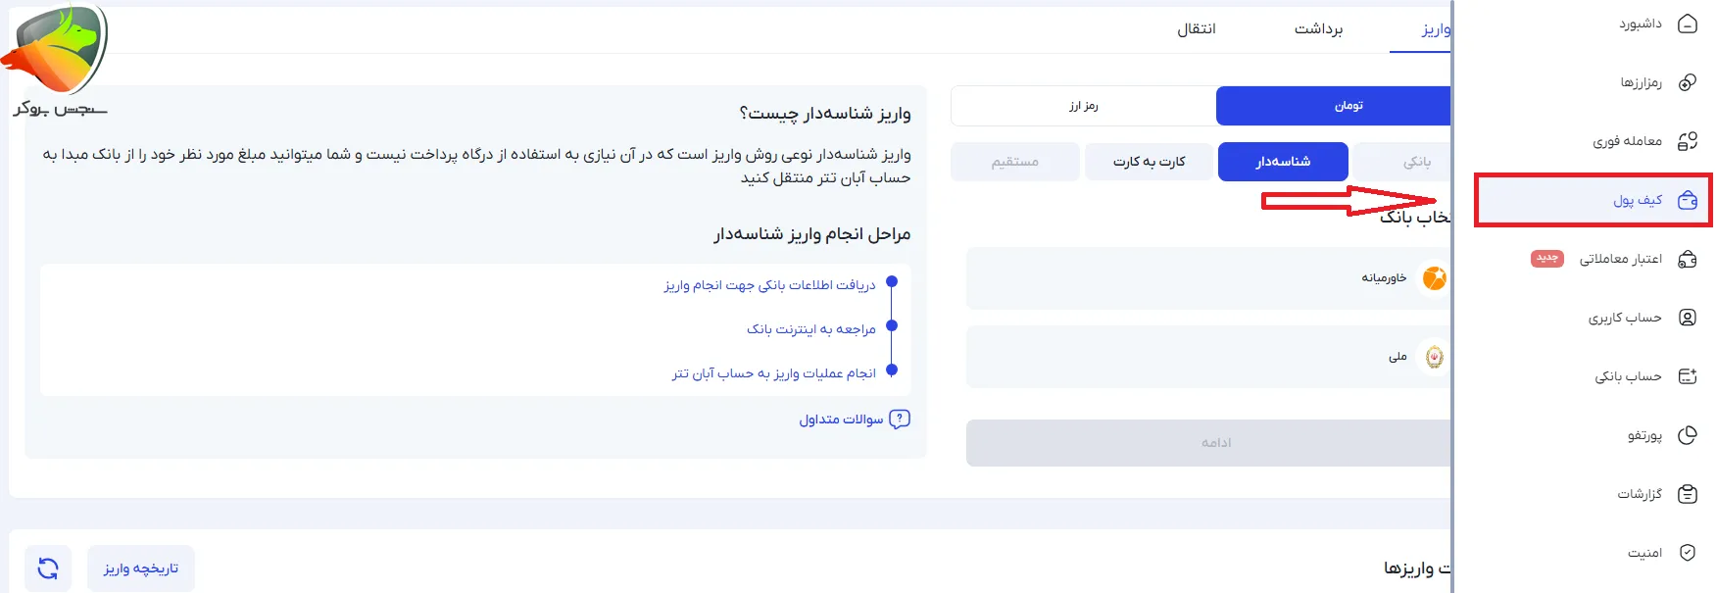The image size is (1716, 593).
Task: Click the مراحل انجام واریز شناسه‌دار heading
Action: pos(812,234)
